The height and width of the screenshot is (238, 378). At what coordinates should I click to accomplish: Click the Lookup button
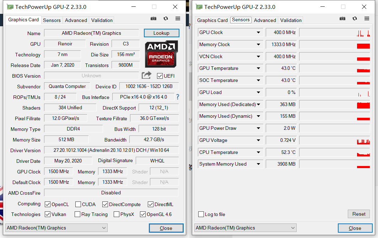coord(162,33)
